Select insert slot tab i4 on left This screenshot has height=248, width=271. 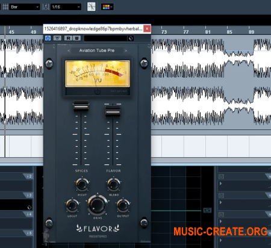(x=28, y=214)
